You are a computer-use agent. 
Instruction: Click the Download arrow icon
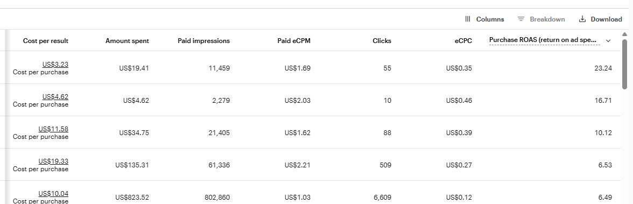(x=582, y=19)
